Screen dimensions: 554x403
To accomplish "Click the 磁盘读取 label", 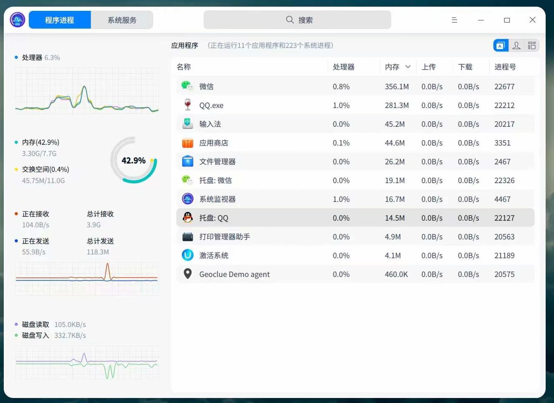I will (x=35, y=325).
